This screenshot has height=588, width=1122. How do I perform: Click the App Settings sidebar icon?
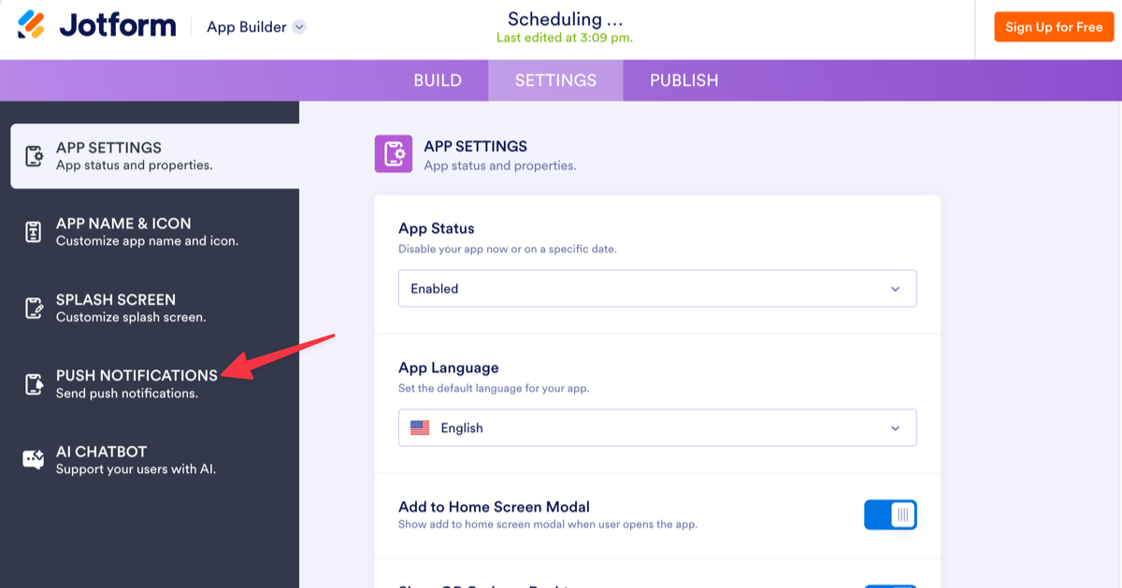[x=35, y=154]
